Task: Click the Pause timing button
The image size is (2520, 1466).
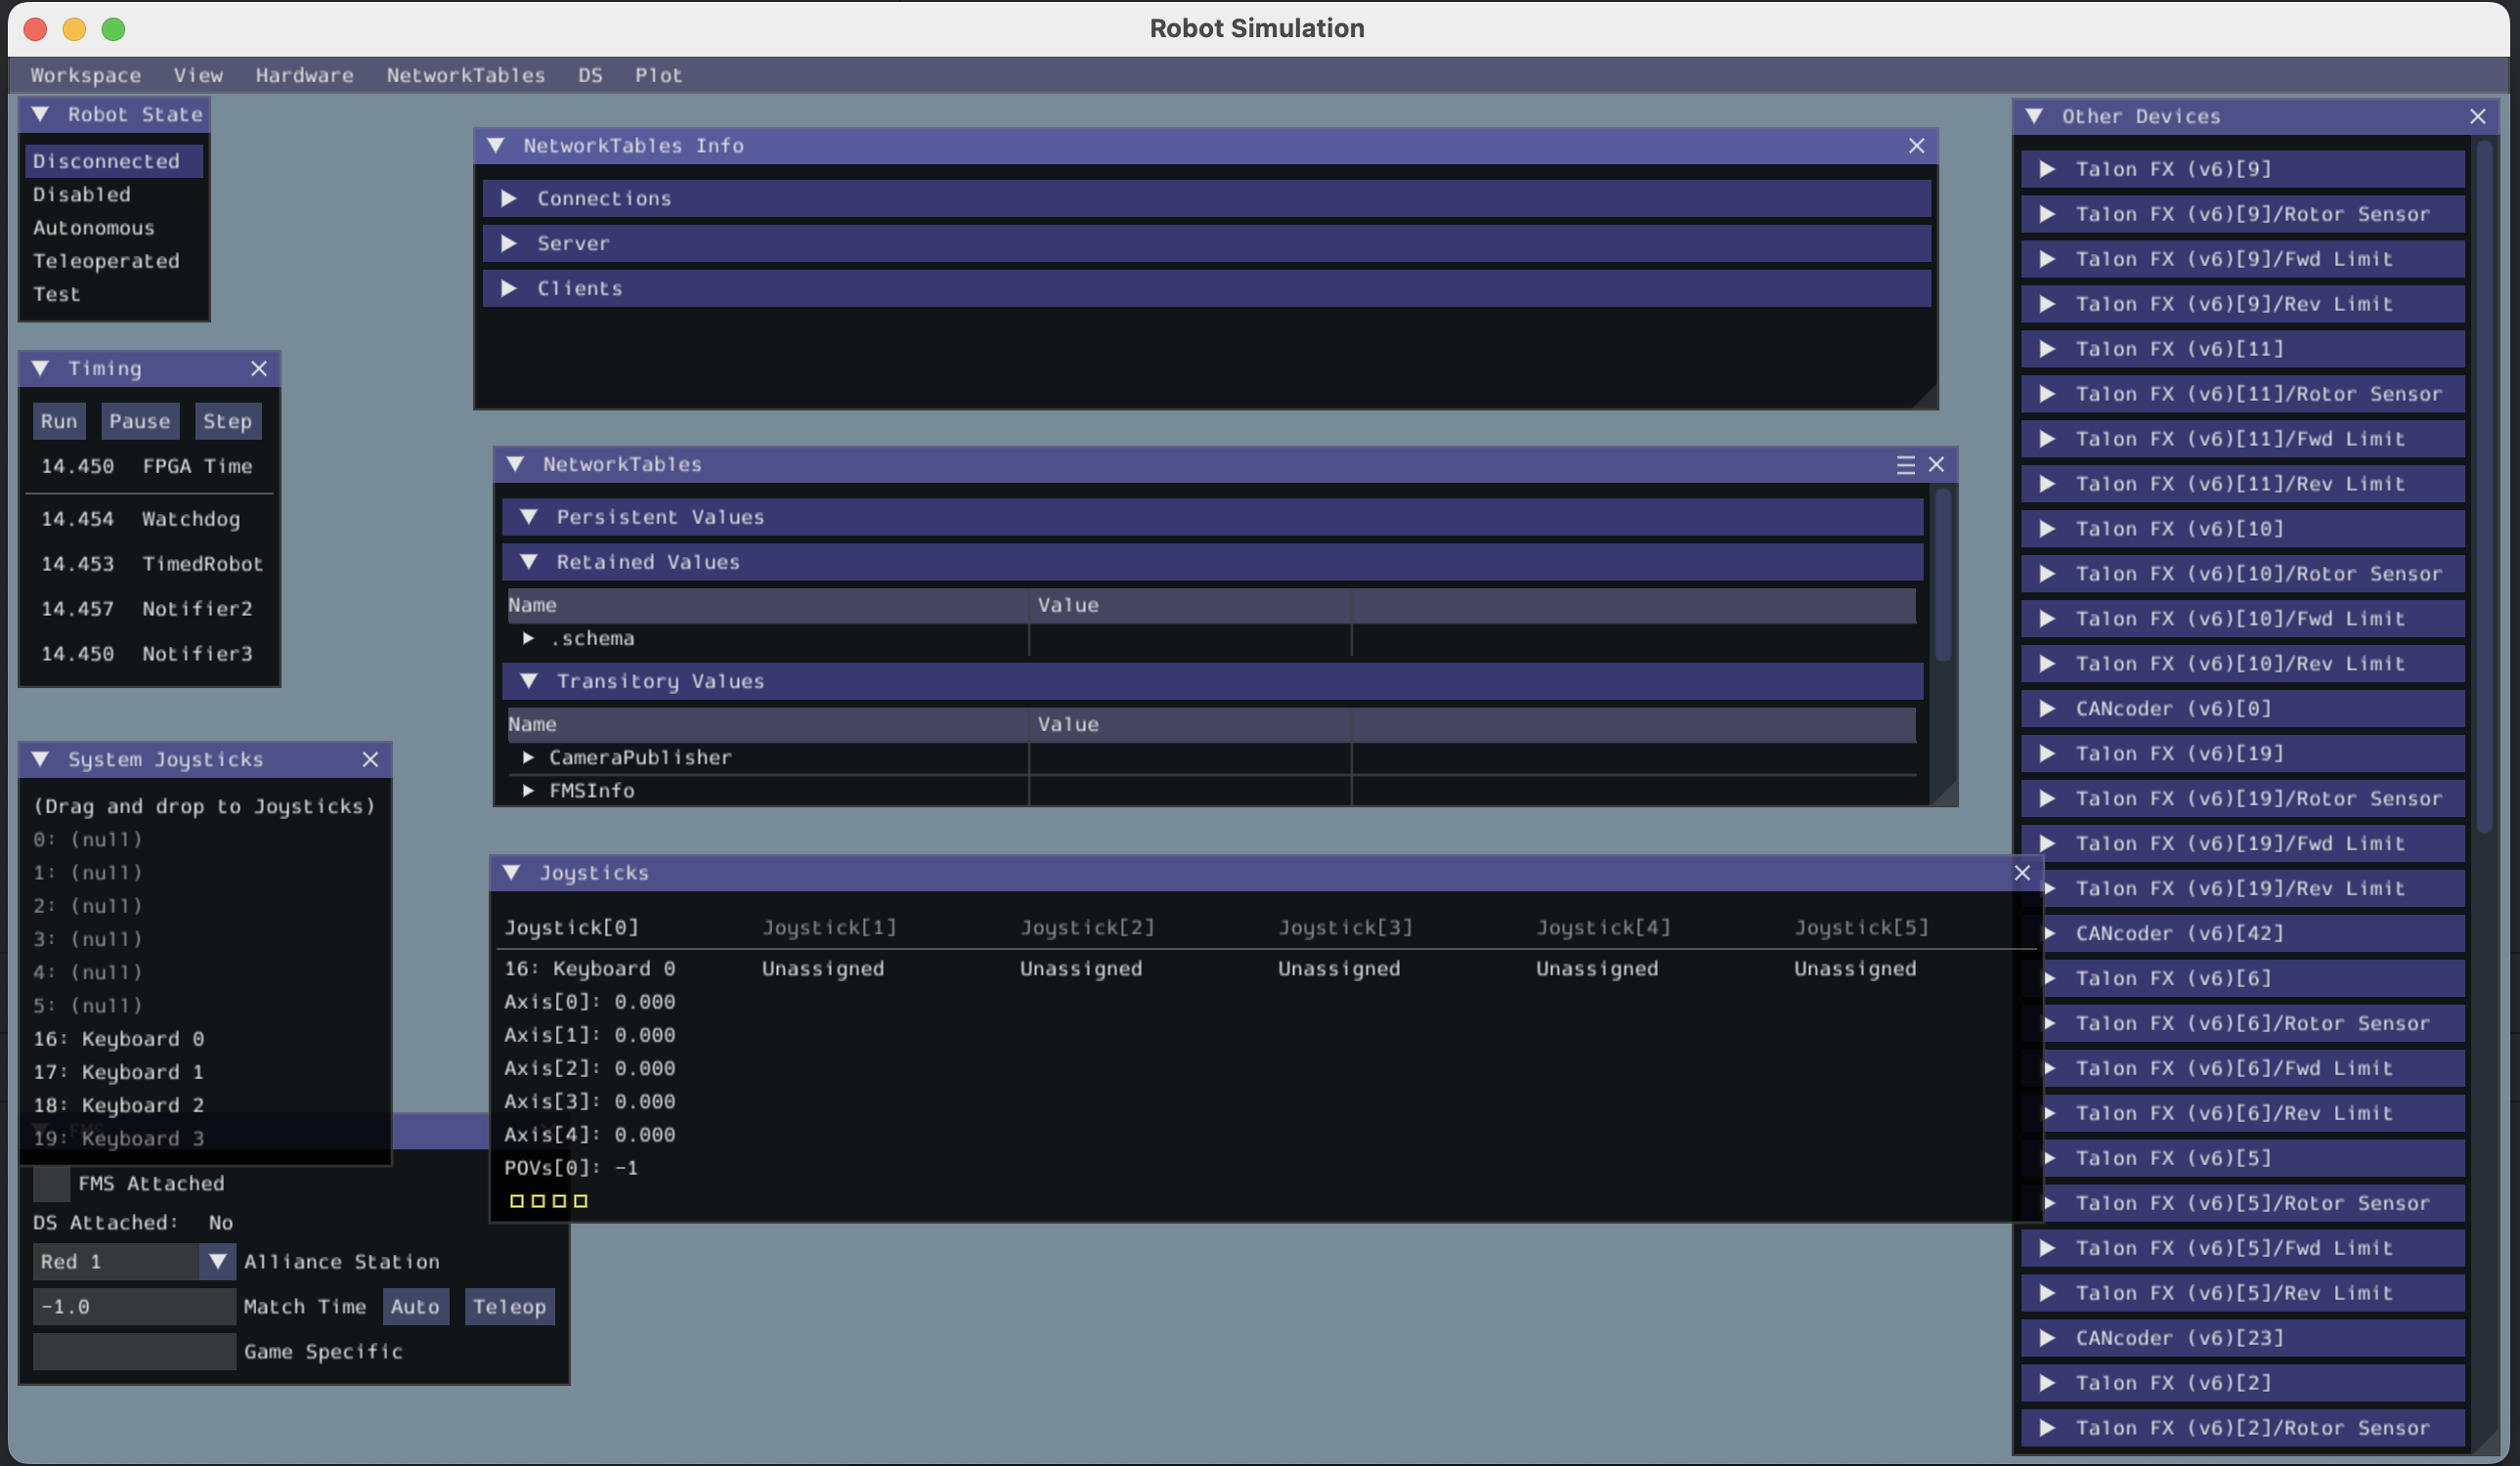Action: point(140,421)
